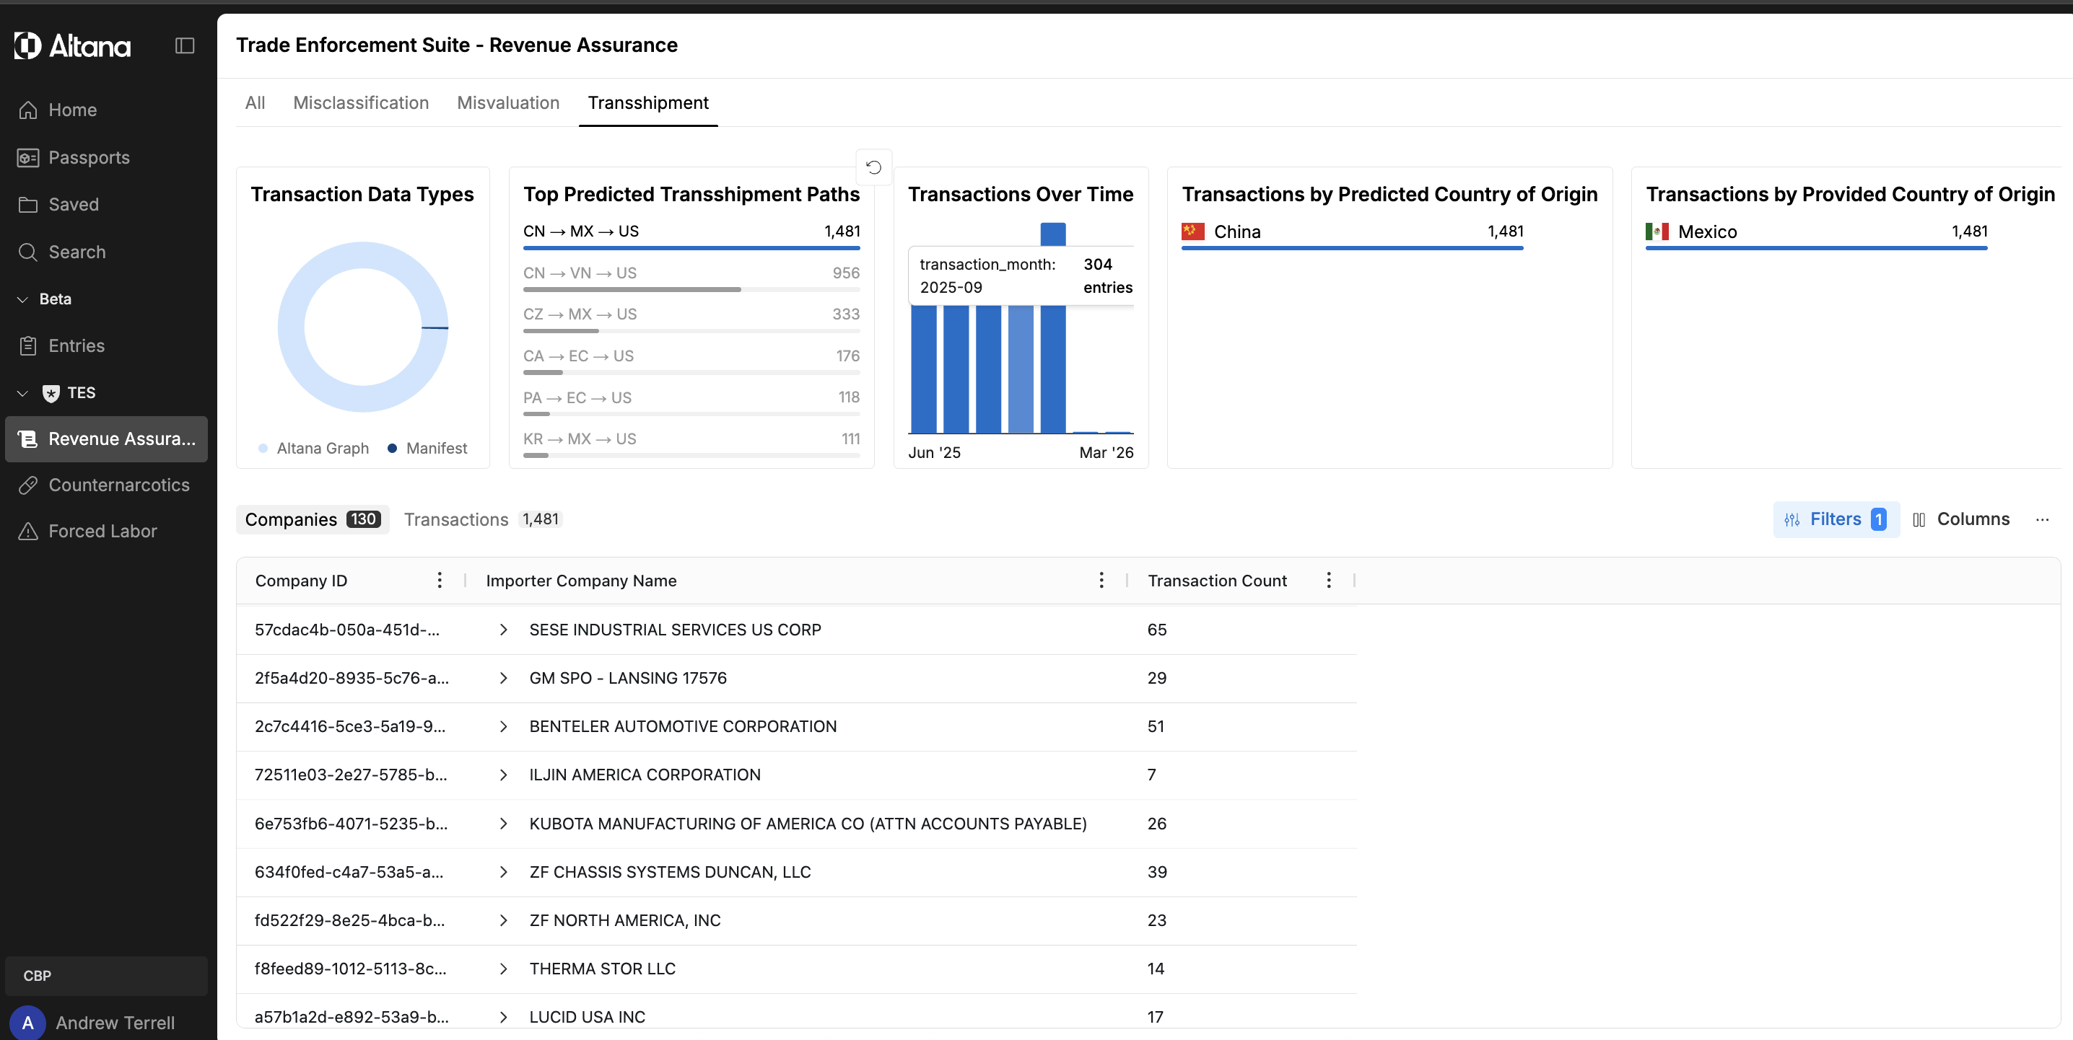Select the Companies 130 tab
2073x1040 pixels.
coord(313,519)
